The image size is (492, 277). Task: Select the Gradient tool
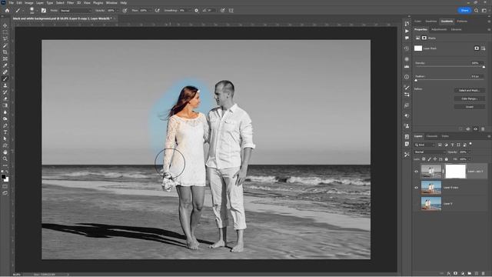point(5,105)
